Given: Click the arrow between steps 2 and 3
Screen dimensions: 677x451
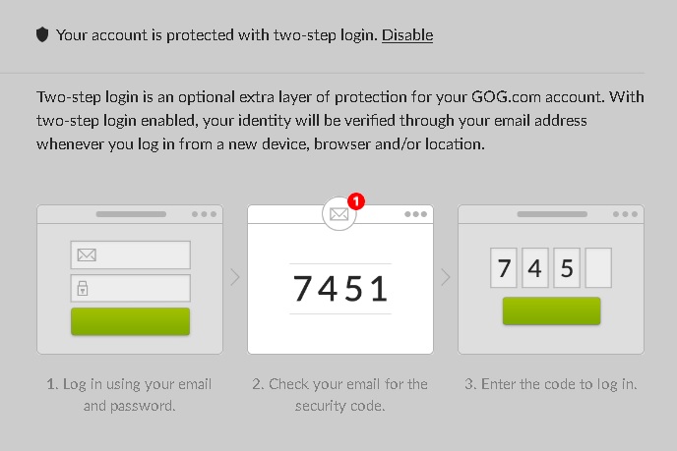Looking at the screenshot, I should point(446,278).
